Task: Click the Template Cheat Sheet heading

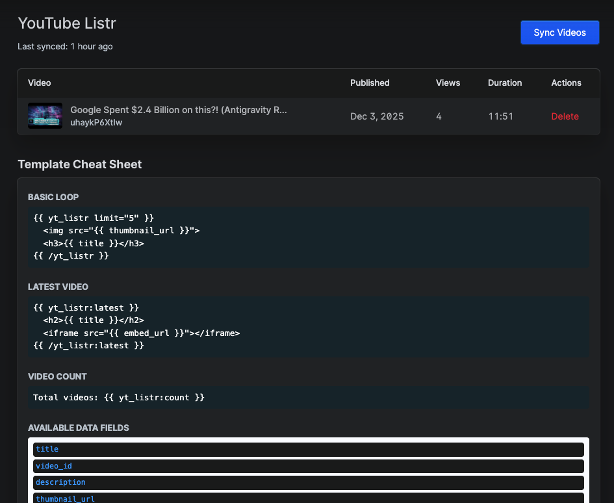Action: (x=79, y=164)
